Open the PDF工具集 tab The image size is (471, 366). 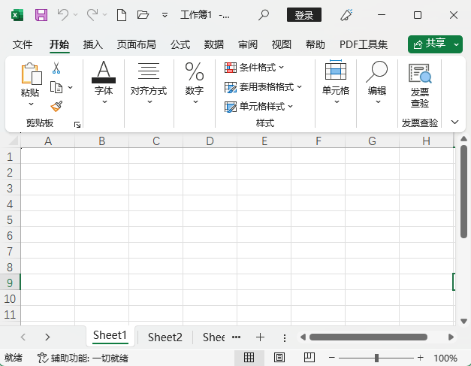coord(364,44)
